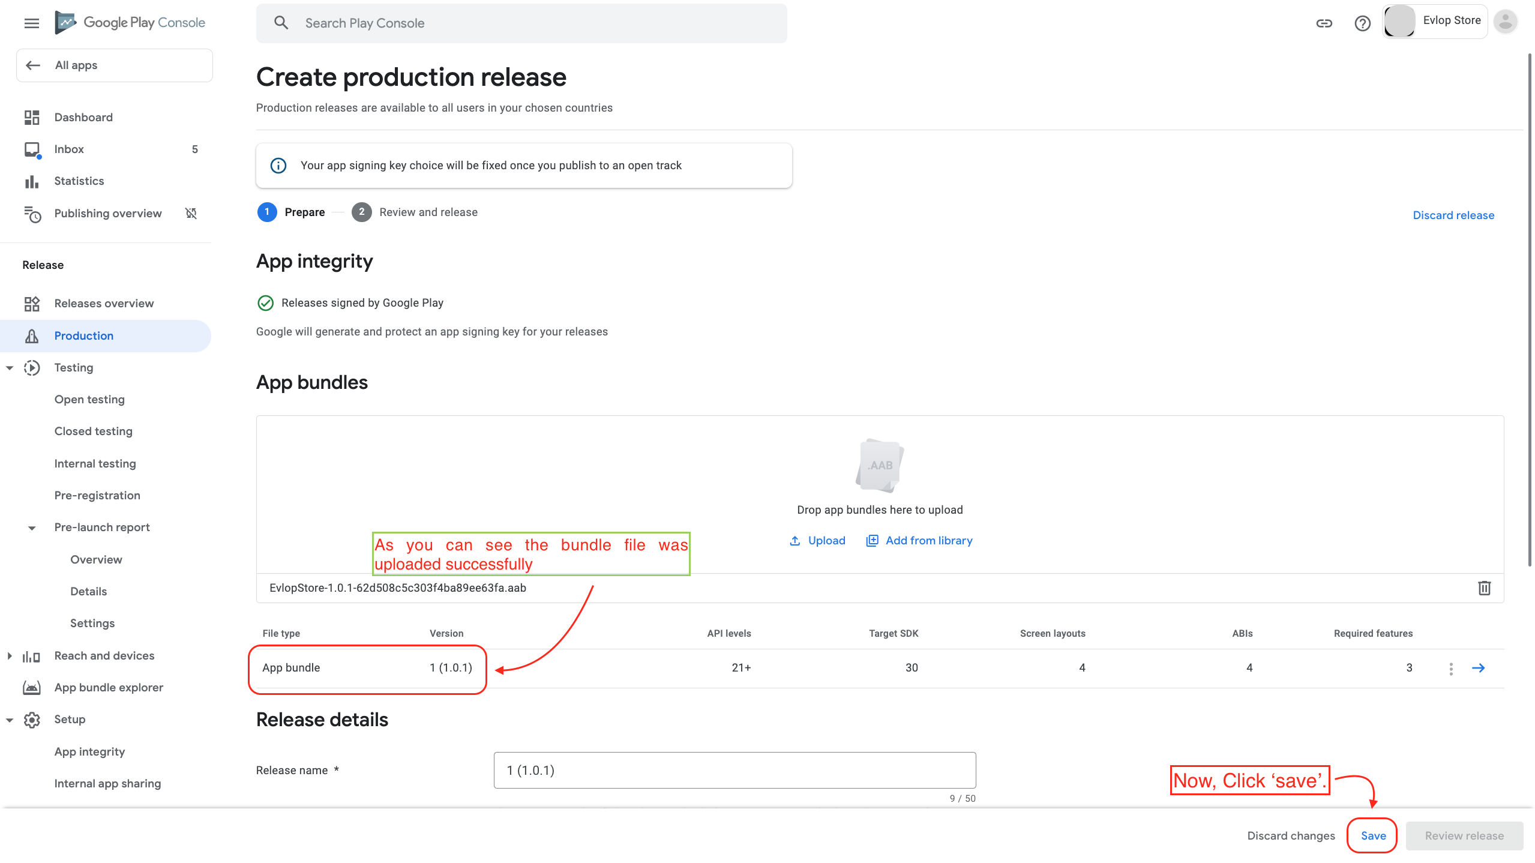Expand the Reach and devices section
The width and height of the screenshot is (1535, 863).
pos(10,655)
